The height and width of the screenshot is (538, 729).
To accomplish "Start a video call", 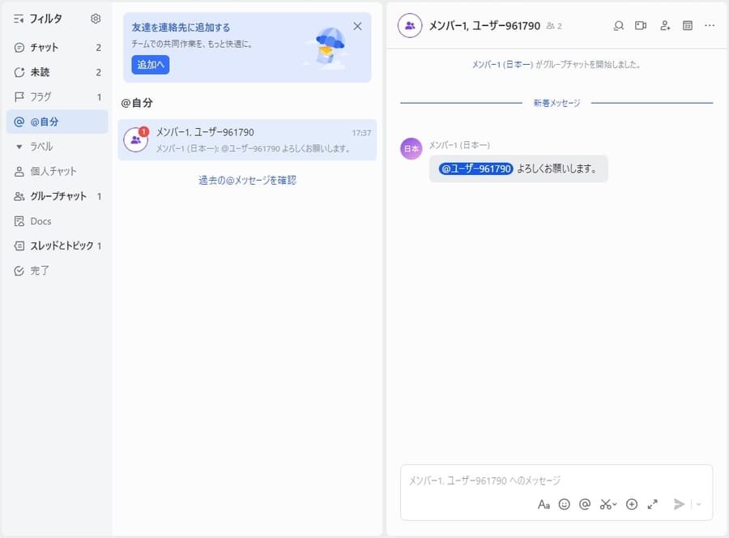I will (640, 25).
